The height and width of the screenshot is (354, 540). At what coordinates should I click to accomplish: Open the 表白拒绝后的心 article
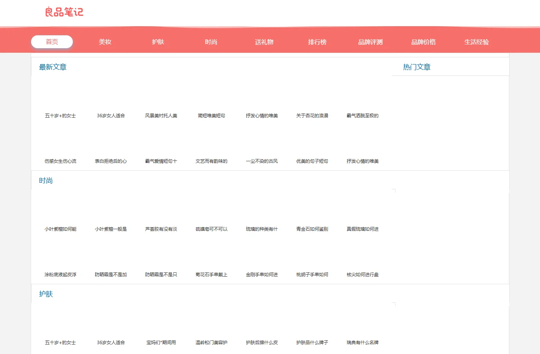point(111,161)
